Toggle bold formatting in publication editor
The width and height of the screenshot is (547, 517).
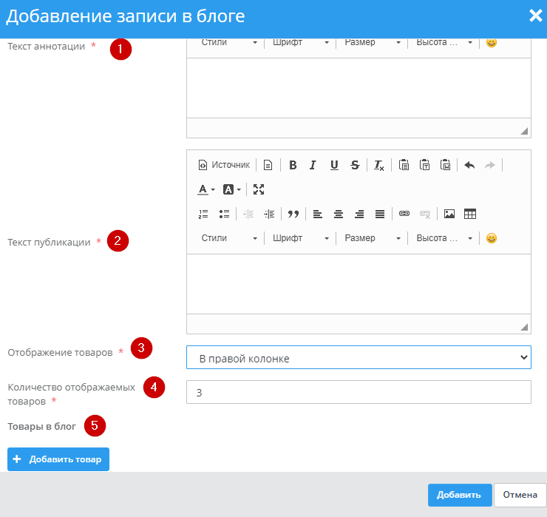click(293, 165)
